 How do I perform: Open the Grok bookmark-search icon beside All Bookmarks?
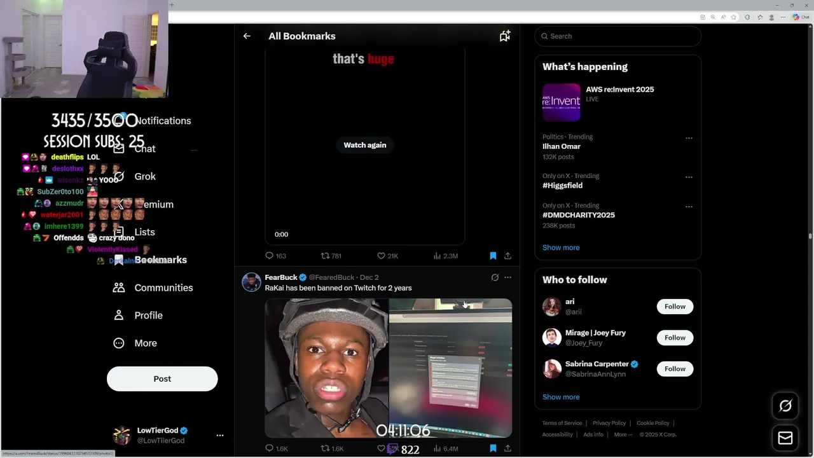click(505, 36)
